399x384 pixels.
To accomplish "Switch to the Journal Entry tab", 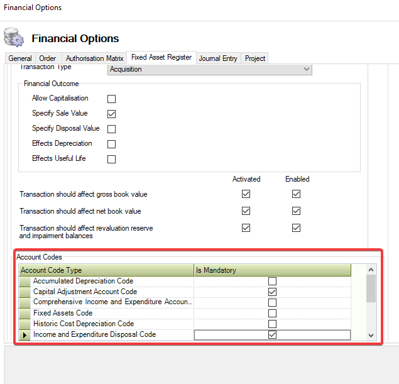I will coord(218,58).
